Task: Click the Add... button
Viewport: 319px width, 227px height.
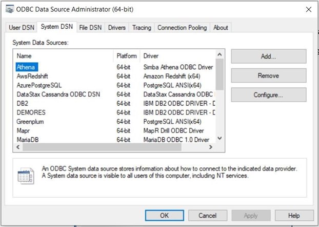Action: (x=268, y=56)
